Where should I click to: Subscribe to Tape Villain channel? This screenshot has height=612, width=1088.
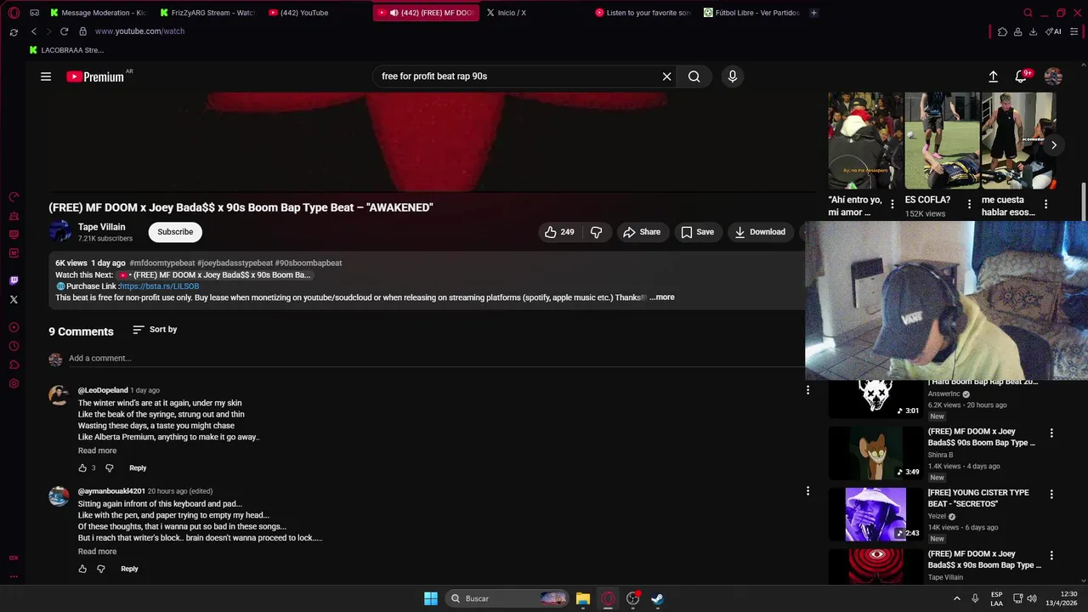175,232
